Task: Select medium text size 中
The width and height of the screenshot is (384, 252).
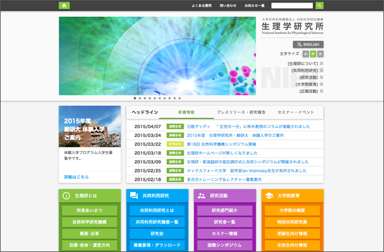Action: click(313, 54)
